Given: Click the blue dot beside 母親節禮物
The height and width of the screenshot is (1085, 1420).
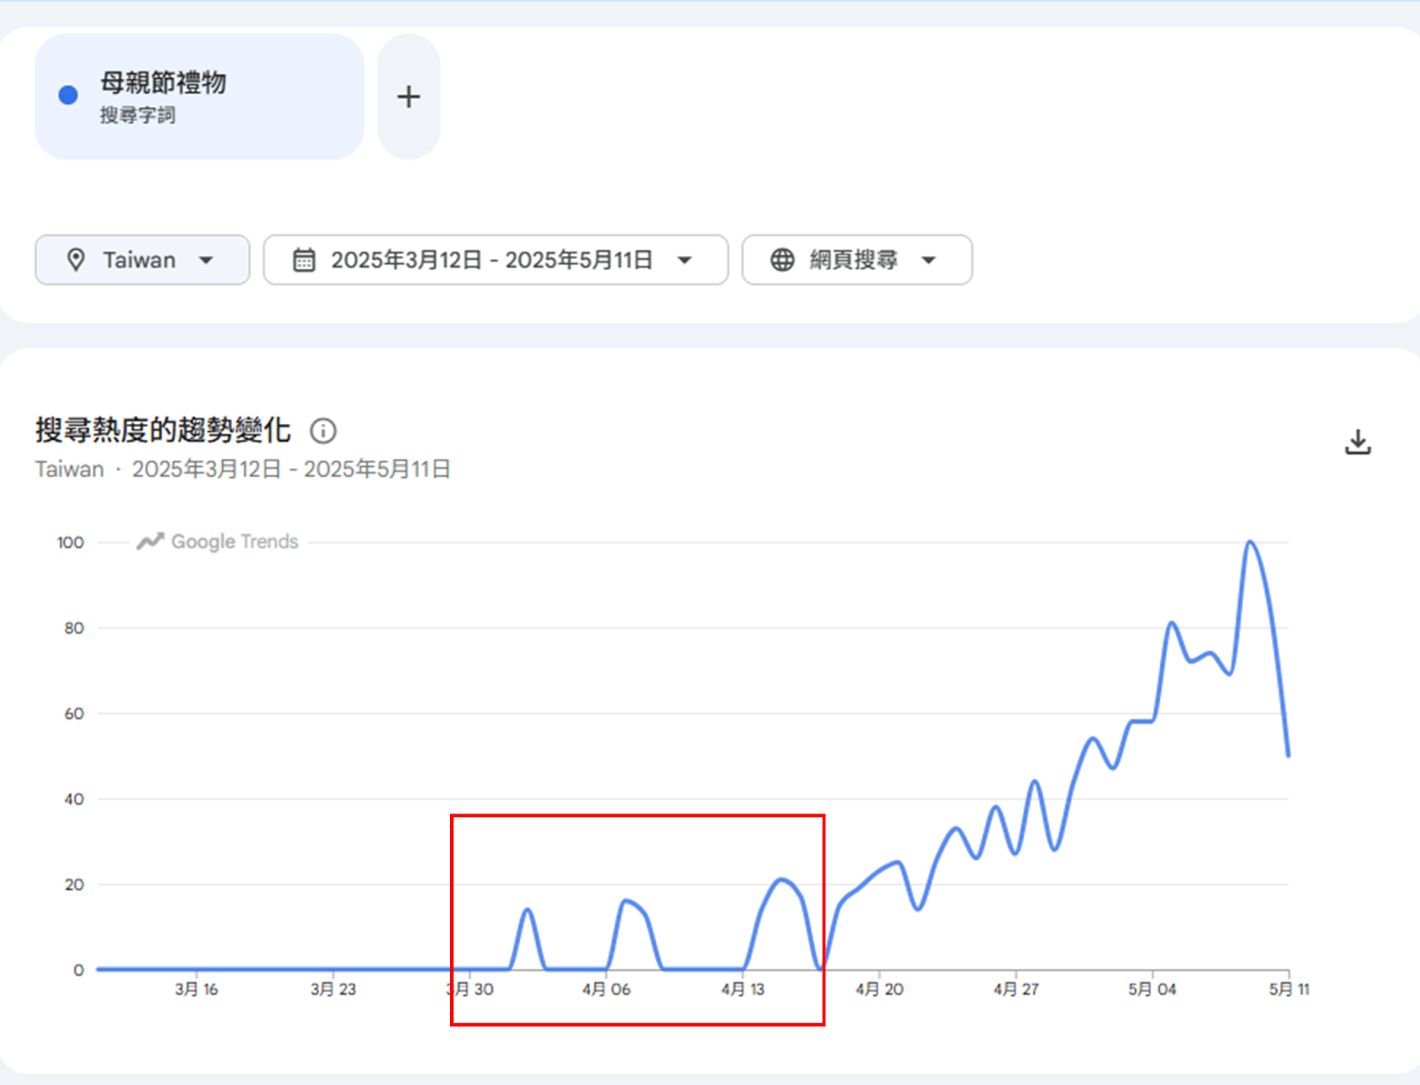Looking at the screenshot, I should point(68,96).
